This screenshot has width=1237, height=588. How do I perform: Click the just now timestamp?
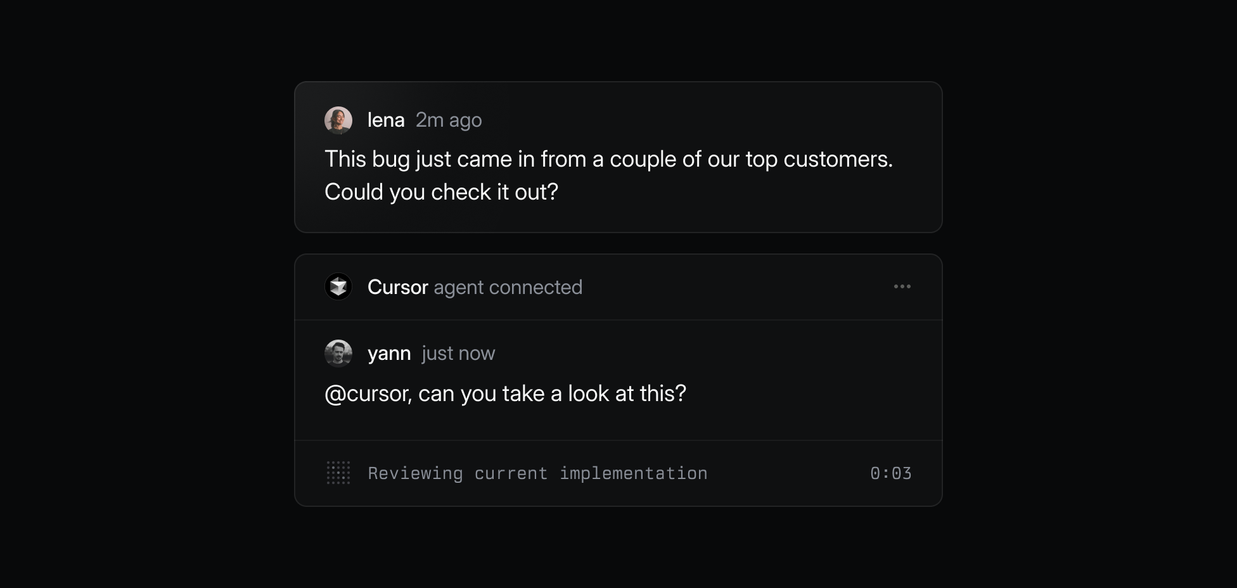pos(458,353)
